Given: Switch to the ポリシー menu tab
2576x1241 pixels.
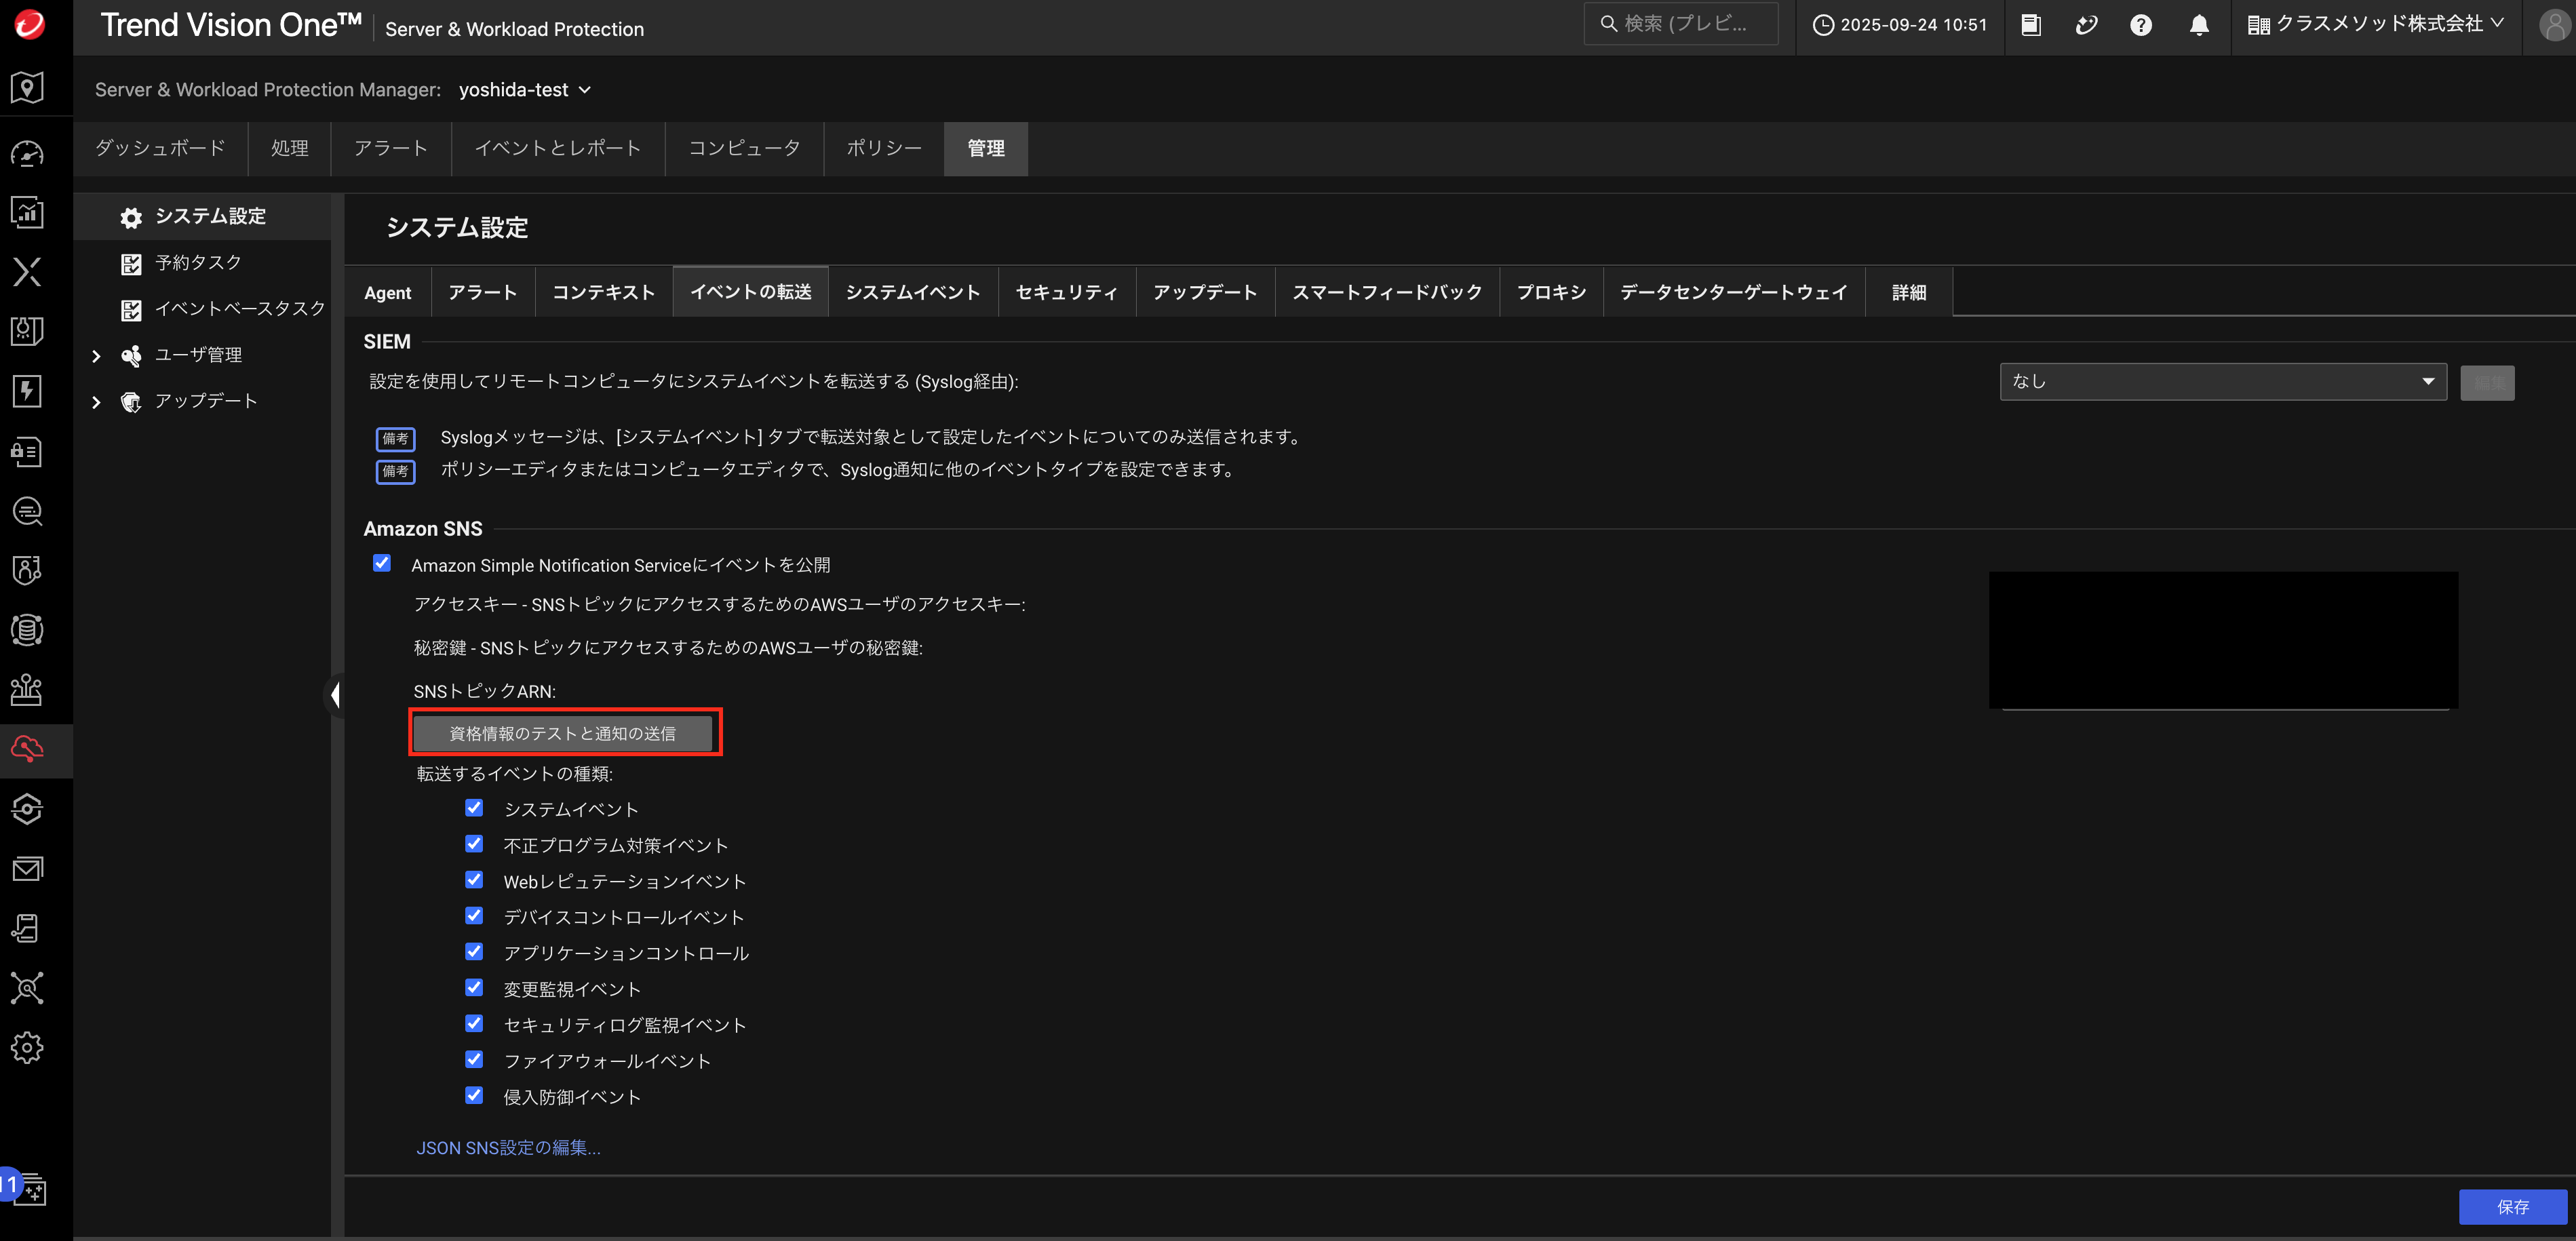Looking at the screenshot, I should 884,148.
